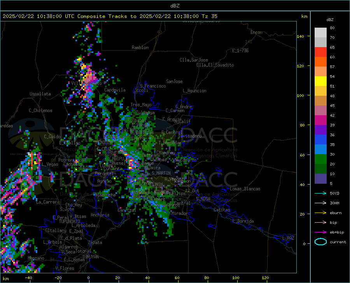
Task: Click the Mirador map label
Action: tap(180, 213)
